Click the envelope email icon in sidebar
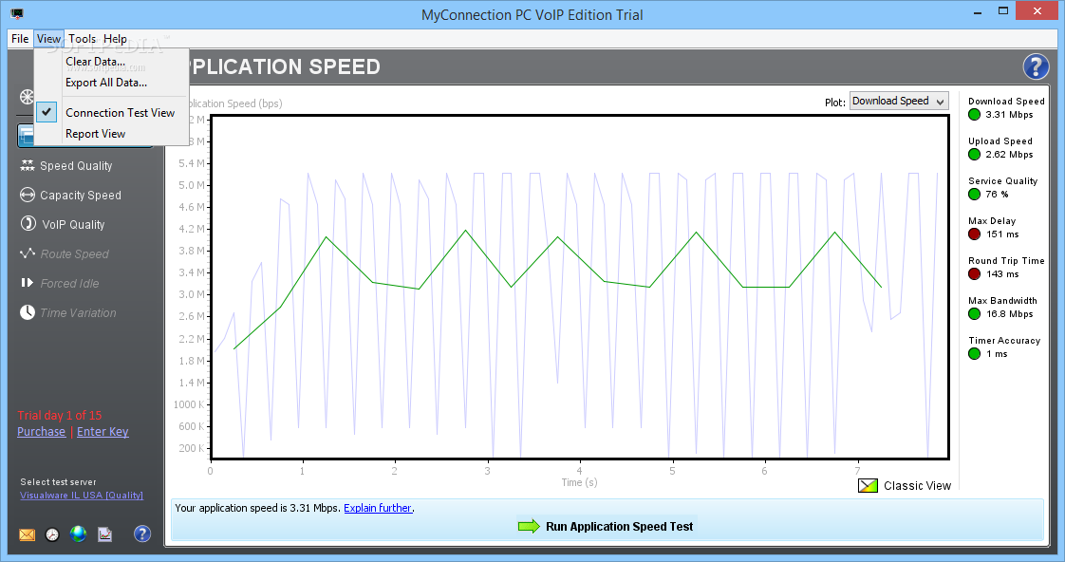Viewport: 1065px width, 562px height. click(x=28, y=534)
